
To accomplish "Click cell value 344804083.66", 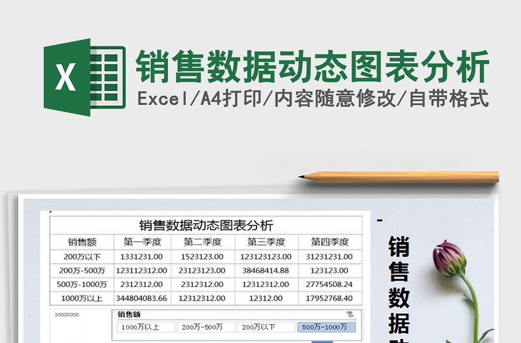I will tap(141, 299).
